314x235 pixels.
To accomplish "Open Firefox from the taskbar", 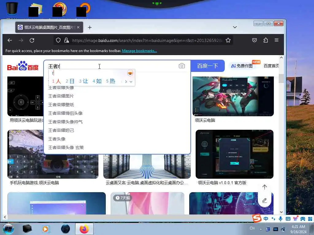I will [84, 229].
